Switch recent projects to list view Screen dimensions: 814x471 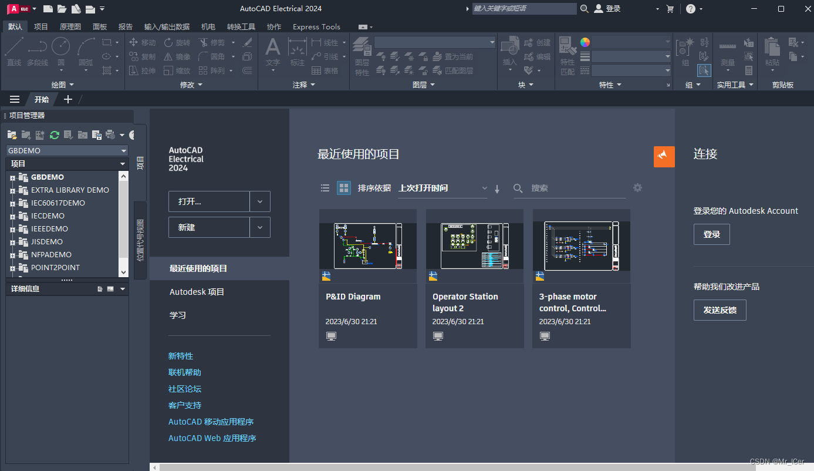point(325,188)
